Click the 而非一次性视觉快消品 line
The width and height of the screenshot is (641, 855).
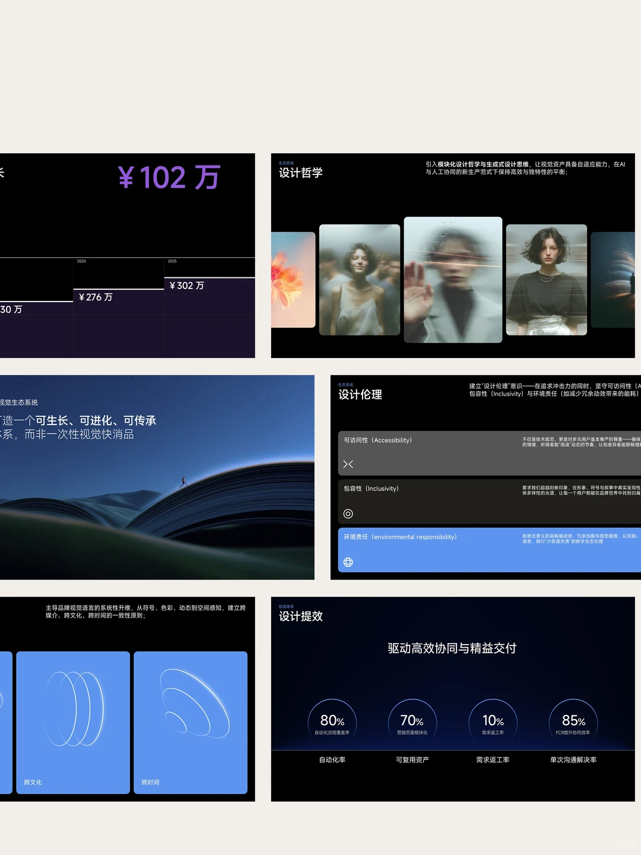(x=79, y=435)
